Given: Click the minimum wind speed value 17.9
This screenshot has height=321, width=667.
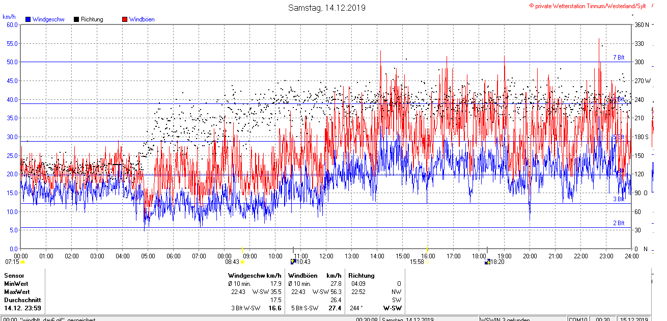Looking at the screenshot, I should (x=275, y=284).
